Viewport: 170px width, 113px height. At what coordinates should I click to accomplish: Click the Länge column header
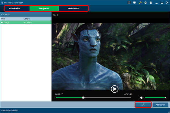(27, 19)
